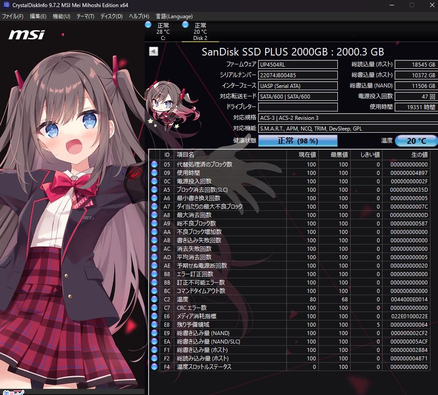Click status icon of row A8 最大消去回数
Image resolution: width=438 pixels, height=395 pixels.
click(154, 215)
